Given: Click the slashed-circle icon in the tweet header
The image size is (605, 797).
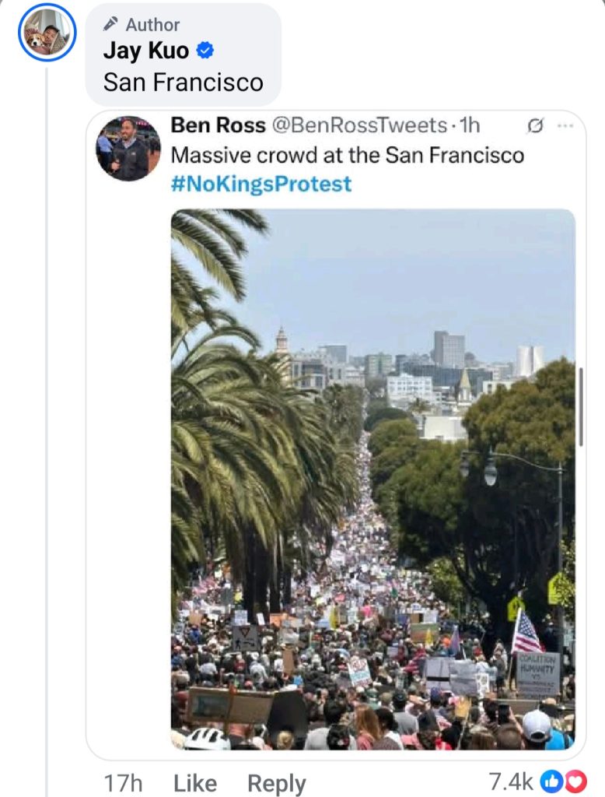Looking at the screenshot, I should click(535, 125).
